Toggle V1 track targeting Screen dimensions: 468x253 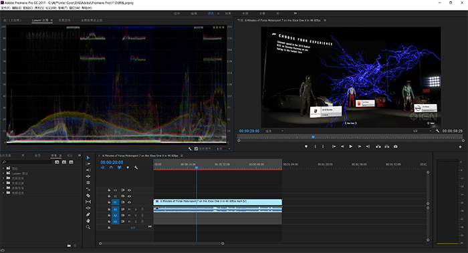coord(115,202)
